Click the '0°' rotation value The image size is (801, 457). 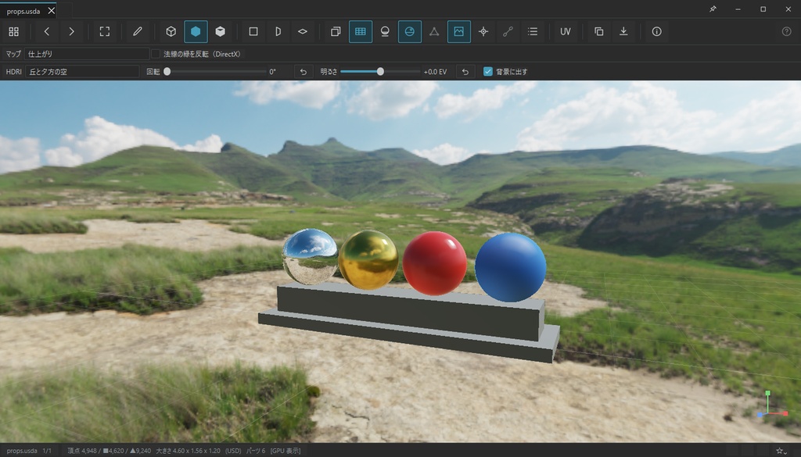pos(273,72)
